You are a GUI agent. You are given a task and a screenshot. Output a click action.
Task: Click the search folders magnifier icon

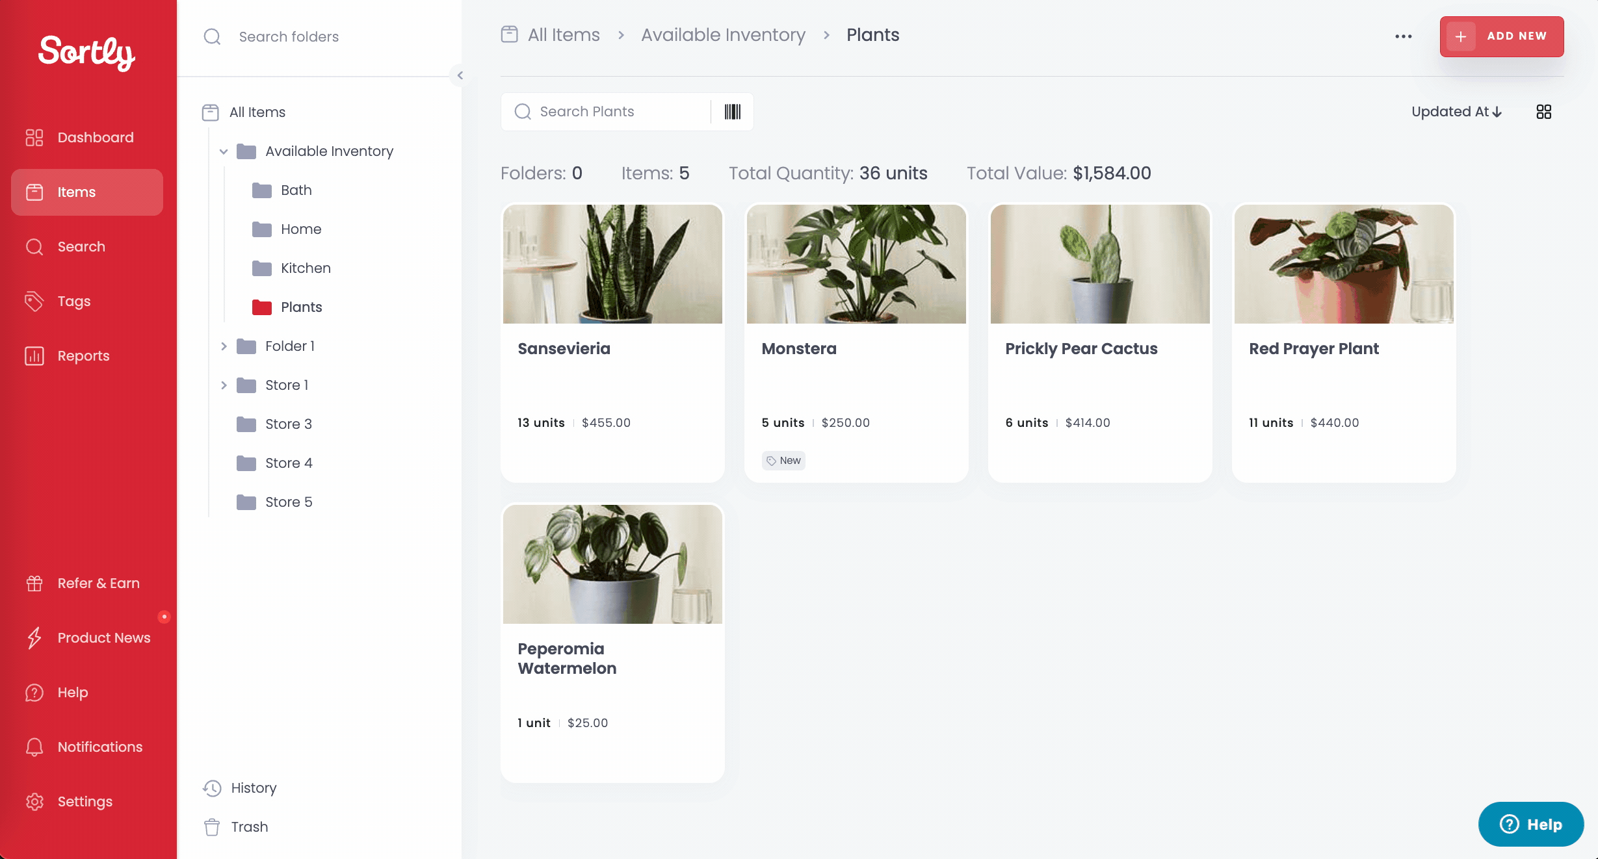[212, 37]
